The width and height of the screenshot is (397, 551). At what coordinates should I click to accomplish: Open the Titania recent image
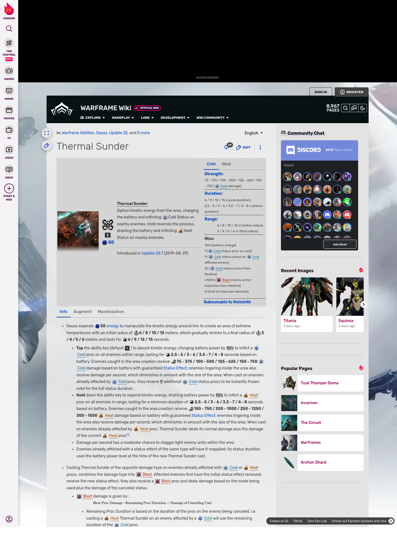click(x=307, y=304)
